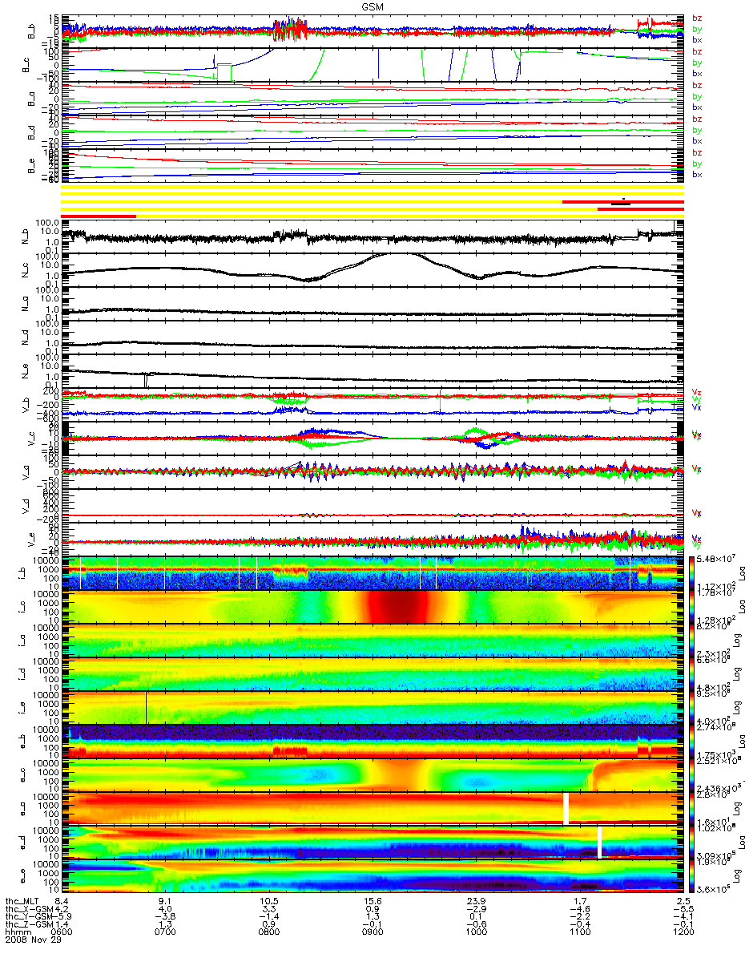The width and height of the screenshot is (745, 962).
Task: Click the white data gap in e_d spectrogram
Action: click(599, 842)
